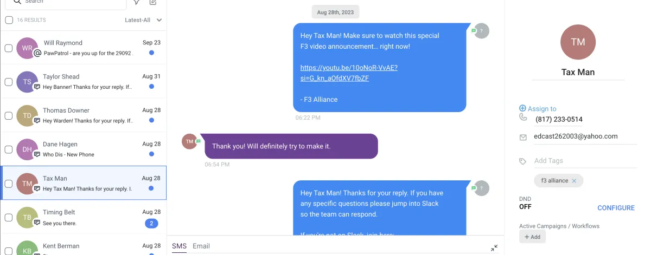Click the envelope icon next to email address
The height and width of the screenshot is (255, 651).
[523, 138]
